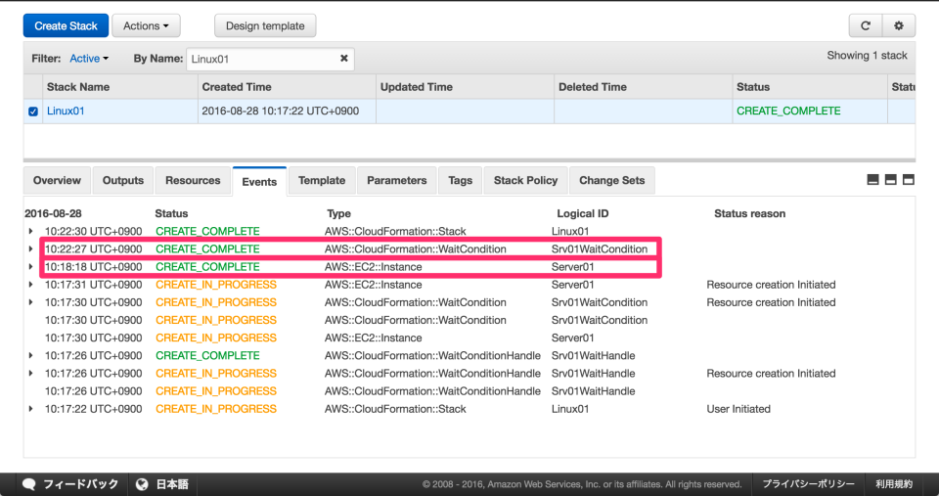Viewport: 939px width, 496px height.
Task: Sort by Stack Name column header
Action: 119,87
